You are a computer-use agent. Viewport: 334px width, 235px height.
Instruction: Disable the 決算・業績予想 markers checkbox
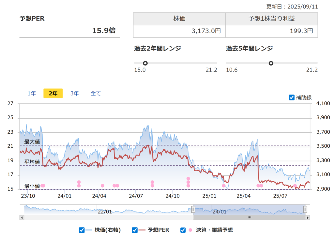[x=183, y=230]
